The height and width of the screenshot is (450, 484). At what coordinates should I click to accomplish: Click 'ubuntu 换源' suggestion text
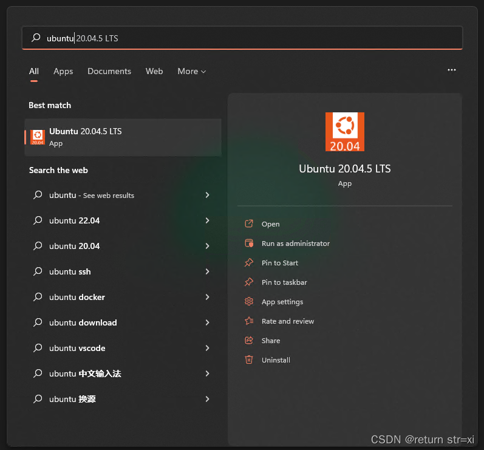click(x=72, y=400)
